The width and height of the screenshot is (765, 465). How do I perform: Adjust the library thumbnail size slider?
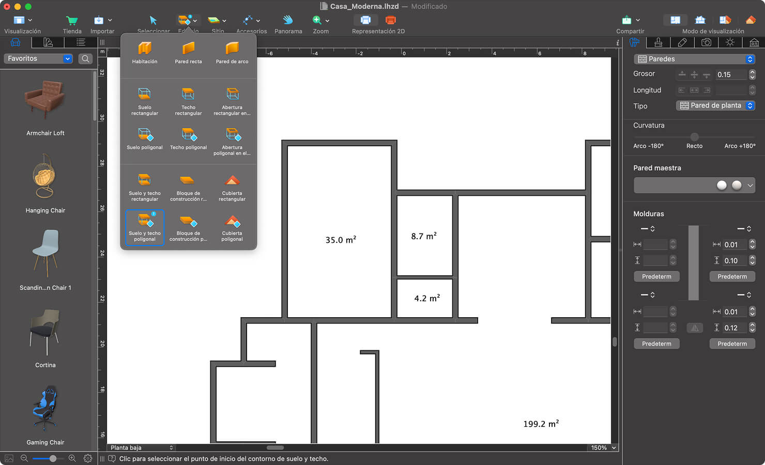pos(53,458)
